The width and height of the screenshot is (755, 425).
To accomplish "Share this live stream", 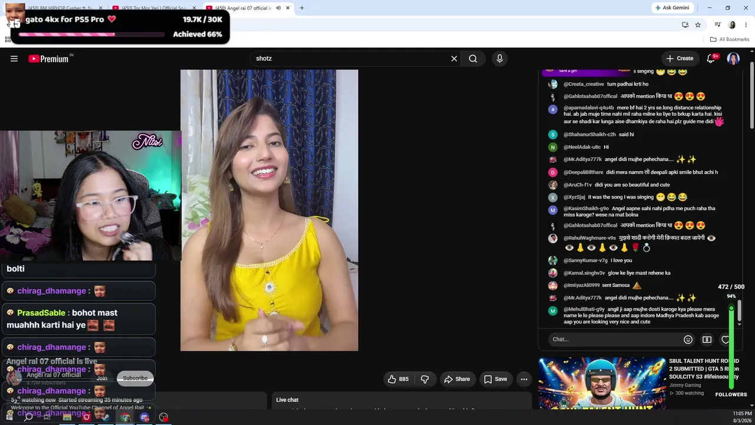I will [x=457, y=379].
